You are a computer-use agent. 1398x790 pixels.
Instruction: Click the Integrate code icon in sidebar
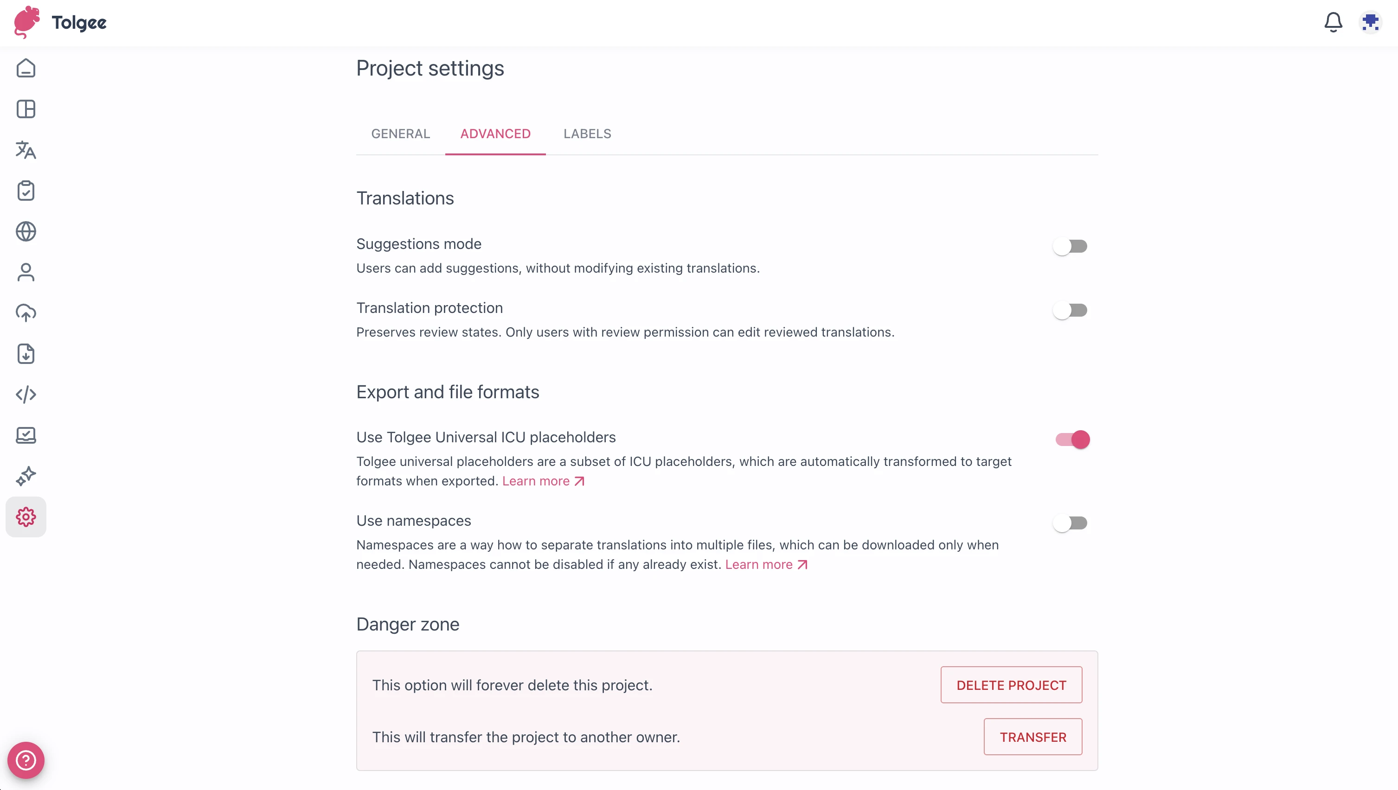(x=26, y=395)
